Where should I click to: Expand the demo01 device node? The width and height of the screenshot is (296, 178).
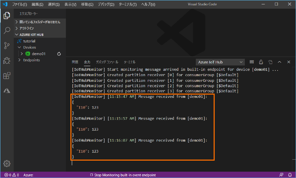pos(22,54)
